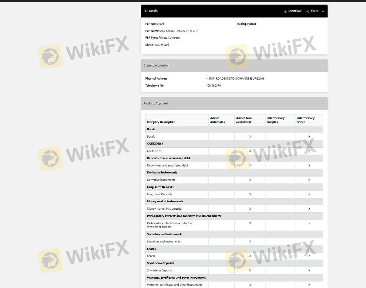Click Long-term Deposits Intermediary Other X cell

(309, 194)
